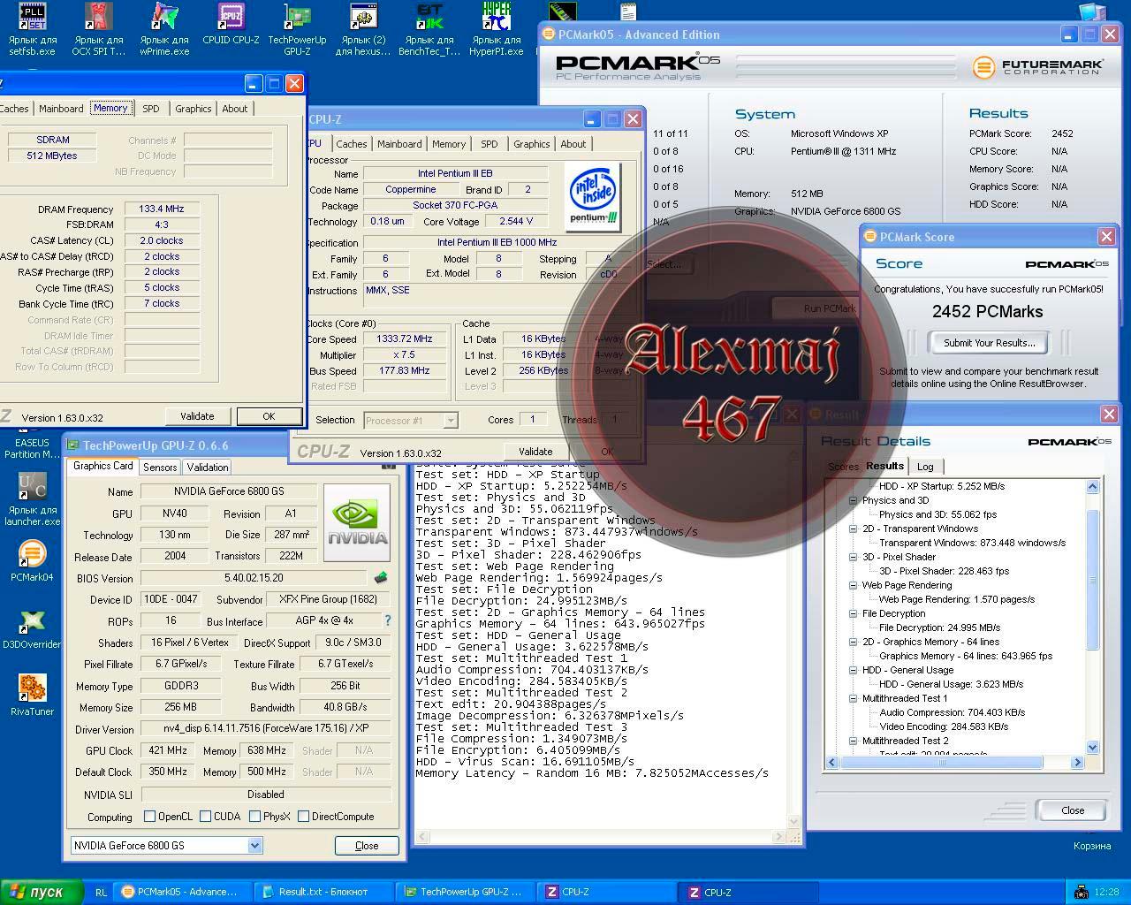
Task: Open the Scores tab in Result Details
Action: tap(843, 467)
